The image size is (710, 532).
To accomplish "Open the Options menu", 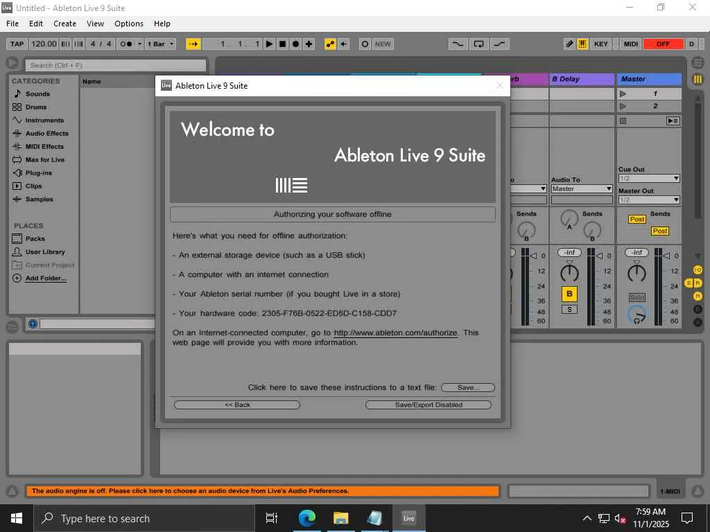I will (x=128, y=24).
